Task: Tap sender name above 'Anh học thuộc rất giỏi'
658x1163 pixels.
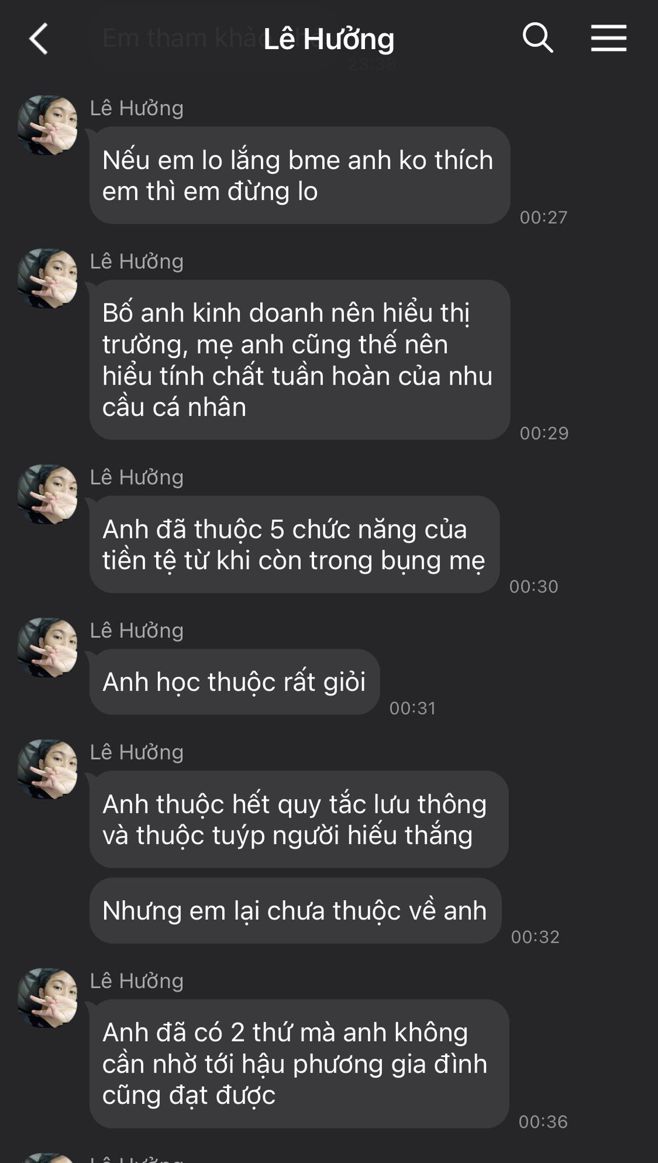Action: pos(137,631)
